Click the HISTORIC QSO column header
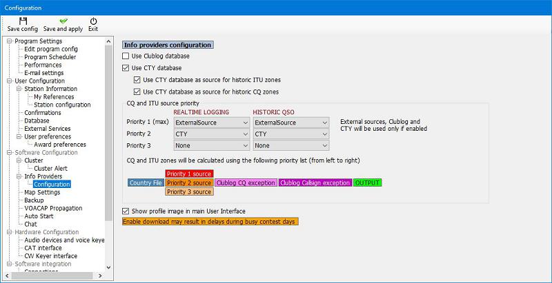 273,112
